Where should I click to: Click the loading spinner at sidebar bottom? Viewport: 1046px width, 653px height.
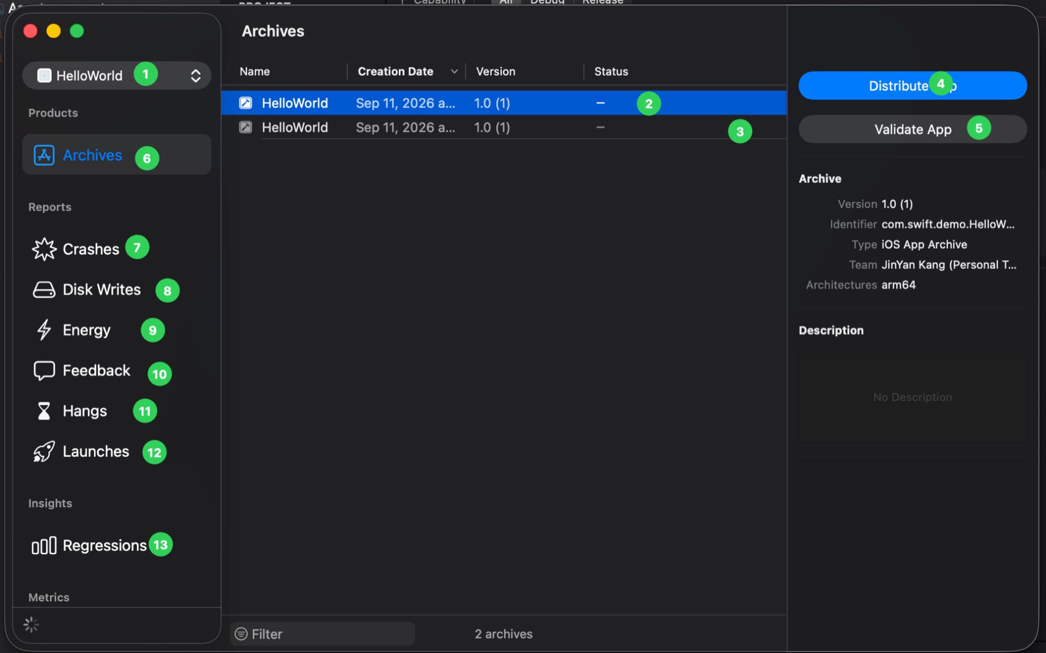[32, 625]
